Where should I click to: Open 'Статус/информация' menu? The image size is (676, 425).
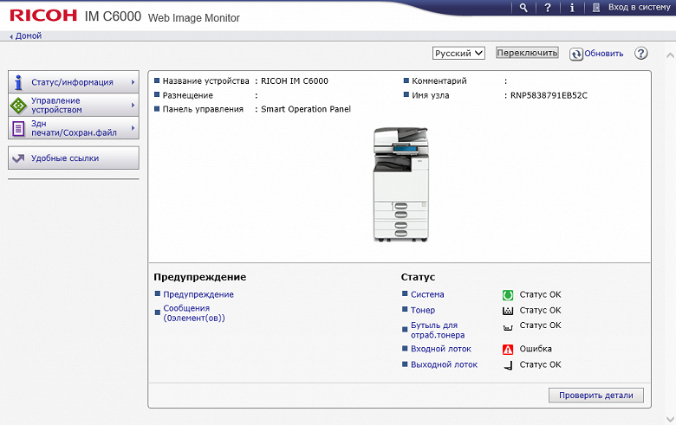pos(74,82)
